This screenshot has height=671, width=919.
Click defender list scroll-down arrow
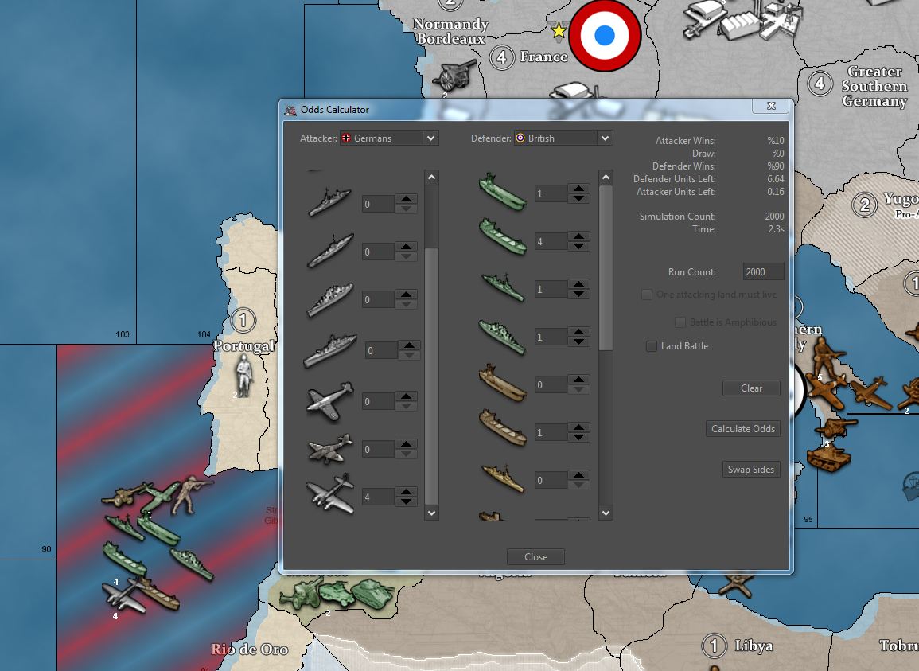[x=606, y=513]
